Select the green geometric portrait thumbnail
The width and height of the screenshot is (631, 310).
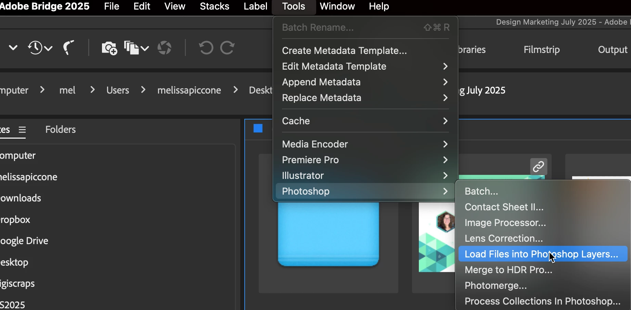click(437, 237)
